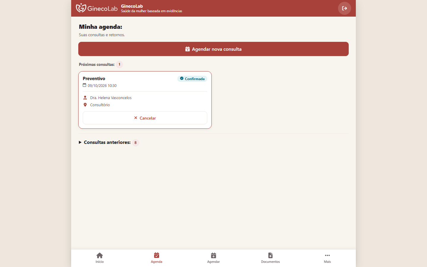Click the calendar icon beside 09/10/2026 10:30
This screenshot has width=427, height=267.
[85, 85]
